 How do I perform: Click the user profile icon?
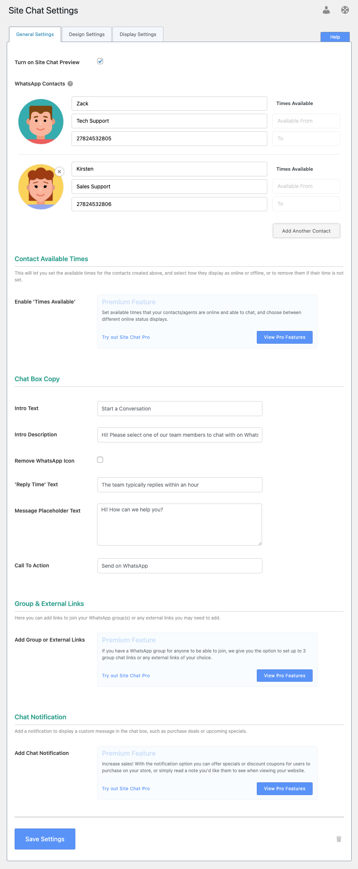[326, 10]
